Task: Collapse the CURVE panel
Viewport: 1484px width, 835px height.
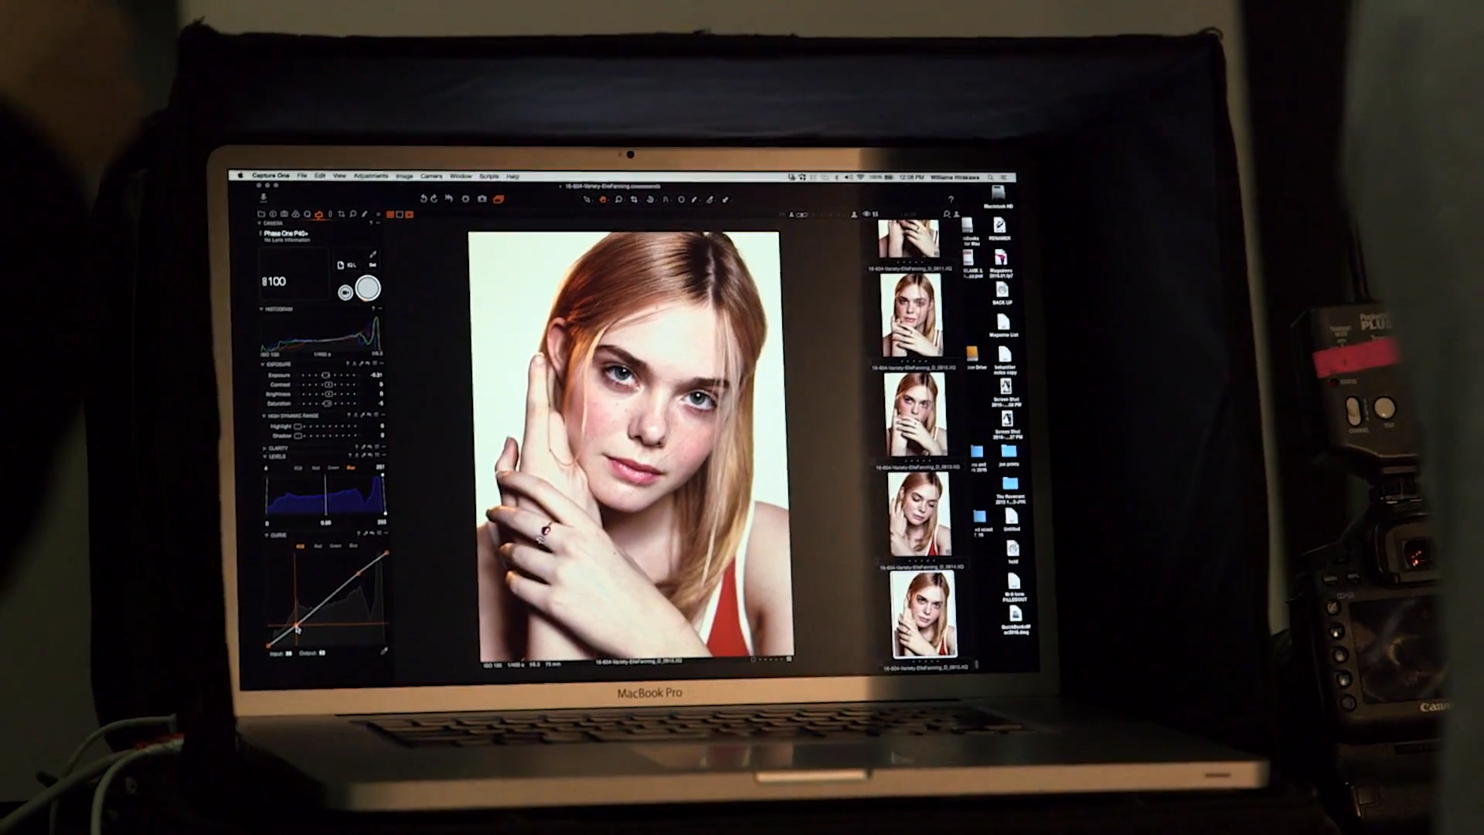Action: click(267, 535)
